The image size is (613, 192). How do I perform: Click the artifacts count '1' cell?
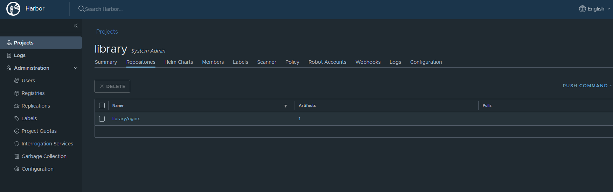click(x=300, y=119)
